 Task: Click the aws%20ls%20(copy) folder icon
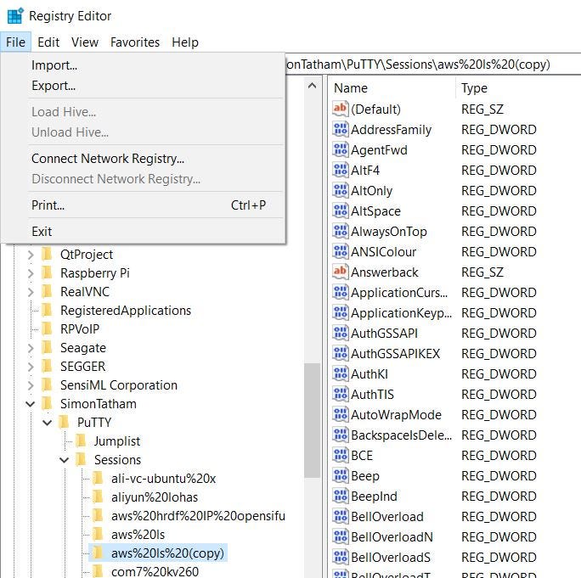[98, 553]
